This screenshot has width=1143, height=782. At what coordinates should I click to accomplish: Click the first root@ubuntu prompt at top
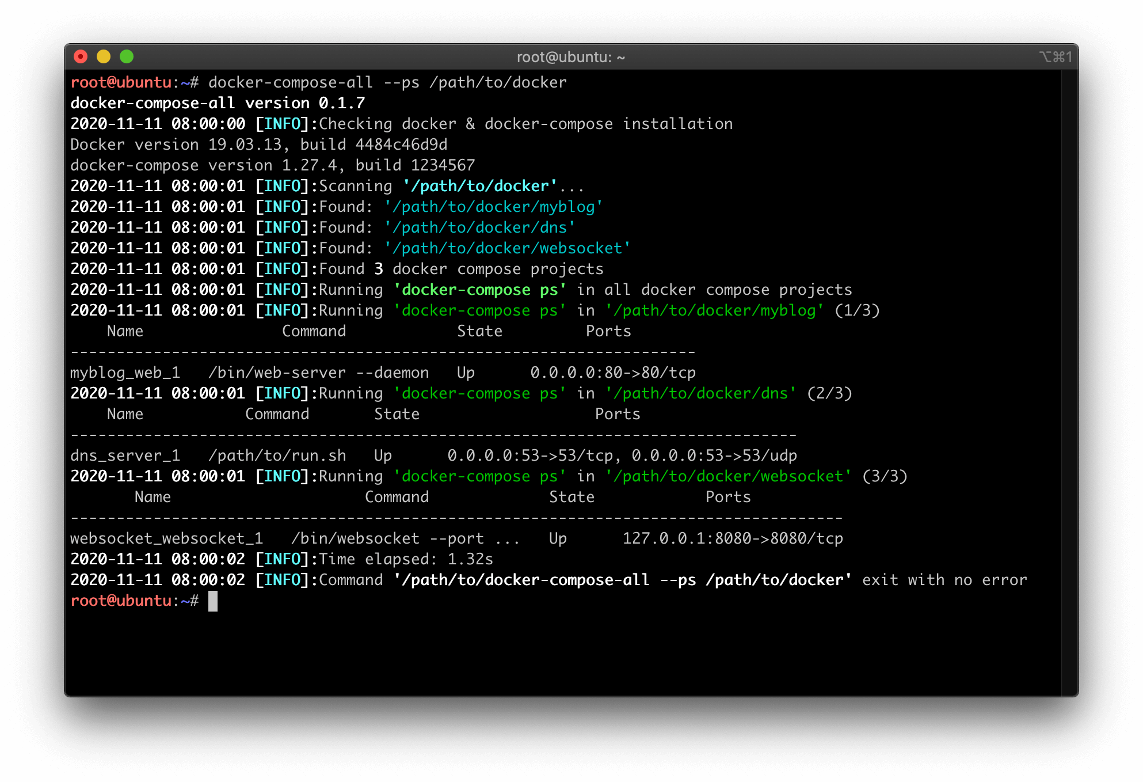click(x=121, y=82)
